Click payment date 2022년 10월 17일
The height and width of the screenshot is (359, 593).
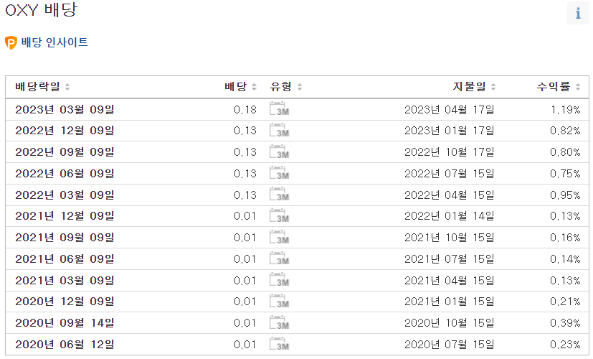(450, 151)
